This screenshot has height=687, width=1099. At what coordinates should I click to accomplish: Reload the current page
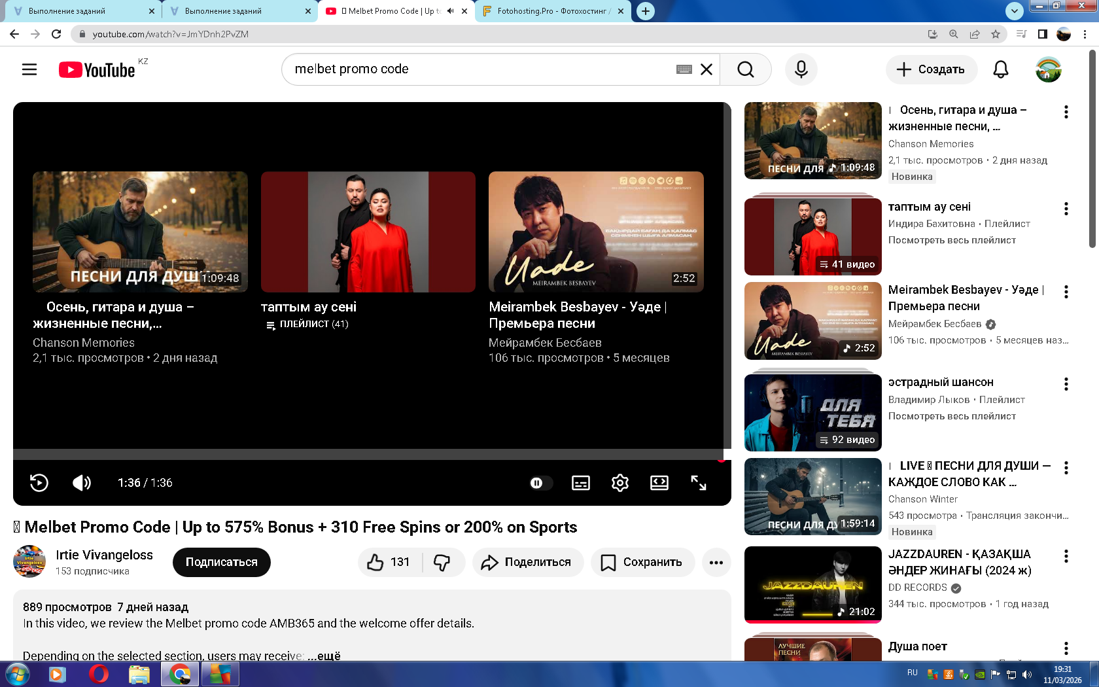coord(56,34)
